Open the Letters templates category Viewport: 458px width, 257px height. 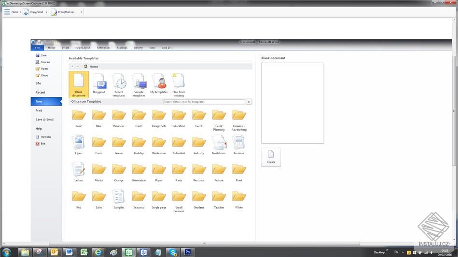click(x=79, y=172)
